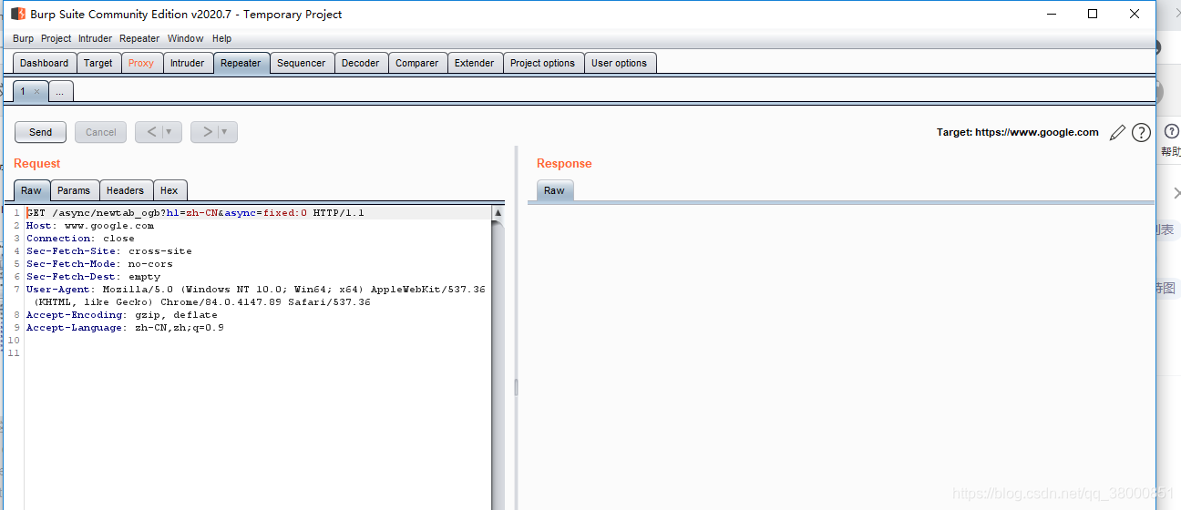Open the Help menu
The width and height of the screenshot is (1181, 510).
221,38
